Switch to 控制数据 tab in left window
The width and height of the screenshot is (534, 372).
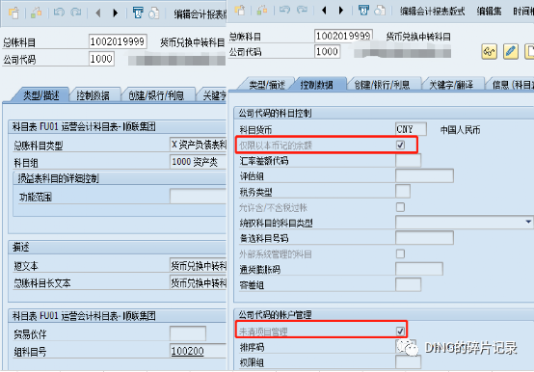coord(93,95)
